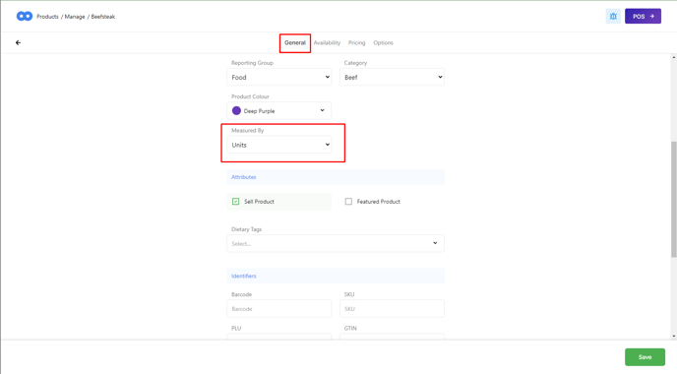Open the Measured By Units dropdown
Viewport: 677px width, 374px height.
coord(278,145)
